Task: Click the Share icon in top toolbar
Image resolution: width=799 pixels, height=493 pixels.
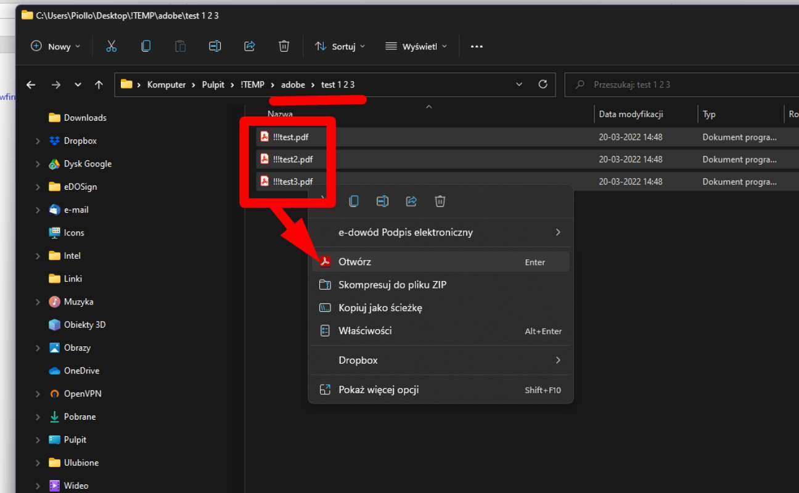Action: coord(250,46)
